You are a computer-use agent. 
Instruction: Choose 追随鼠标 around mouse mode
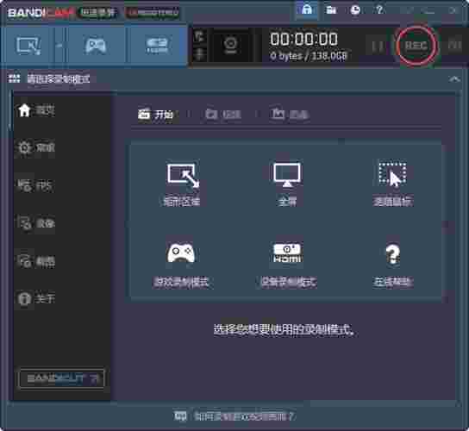(393, 184)
